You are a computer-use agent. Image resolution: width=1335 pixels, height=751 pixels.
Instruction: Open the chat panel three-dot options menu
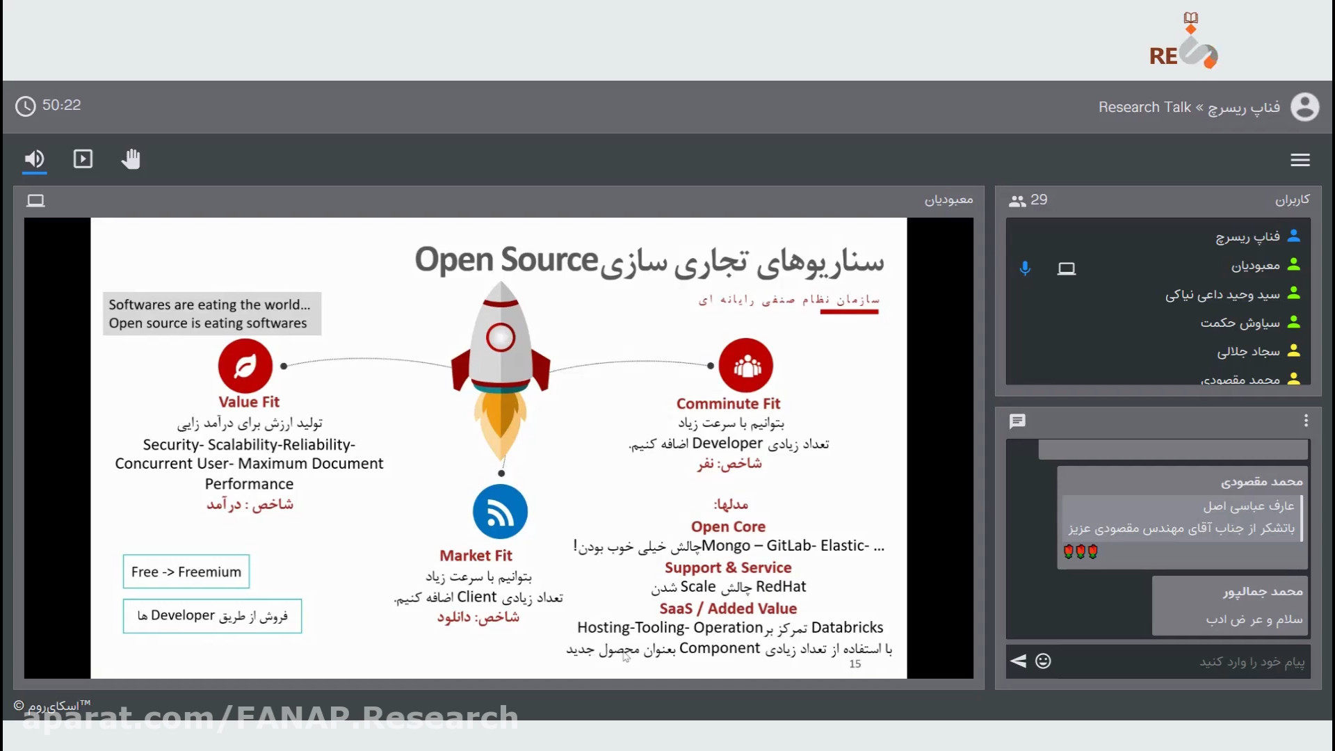pyautogui.click(x=1306, y=421)
